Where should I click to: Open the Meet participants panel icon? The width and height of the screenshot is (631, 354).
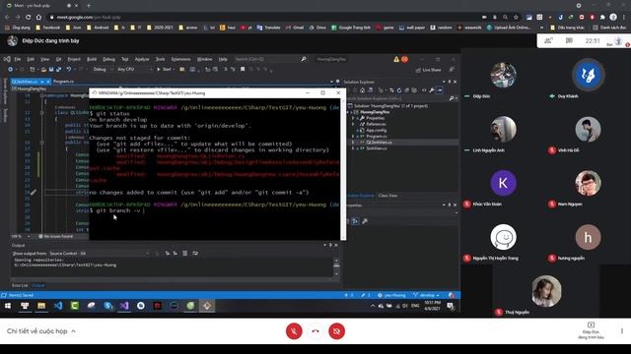point(548,41)
